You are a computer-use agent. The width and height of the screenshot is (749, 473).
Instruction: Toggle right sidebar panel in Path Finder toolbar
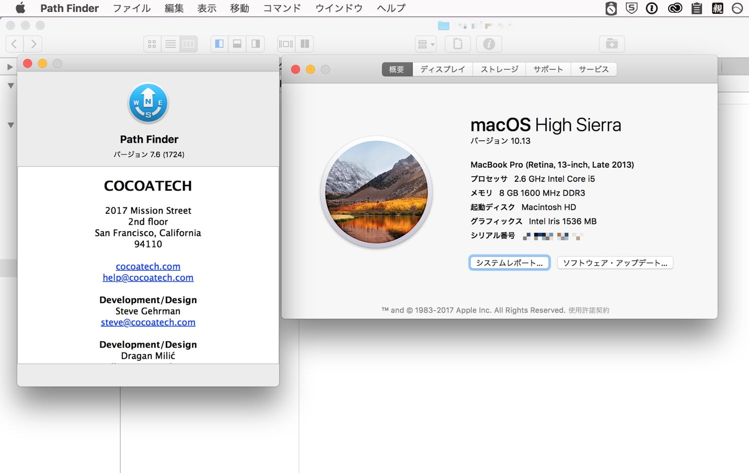(255, 44)
